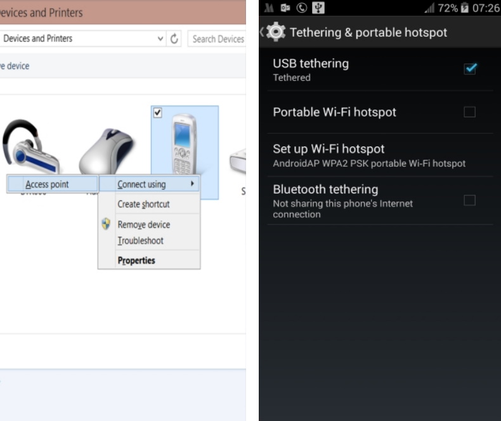Click the refresh button in address bar
This screenshot has width=501, height=421.
174,39
